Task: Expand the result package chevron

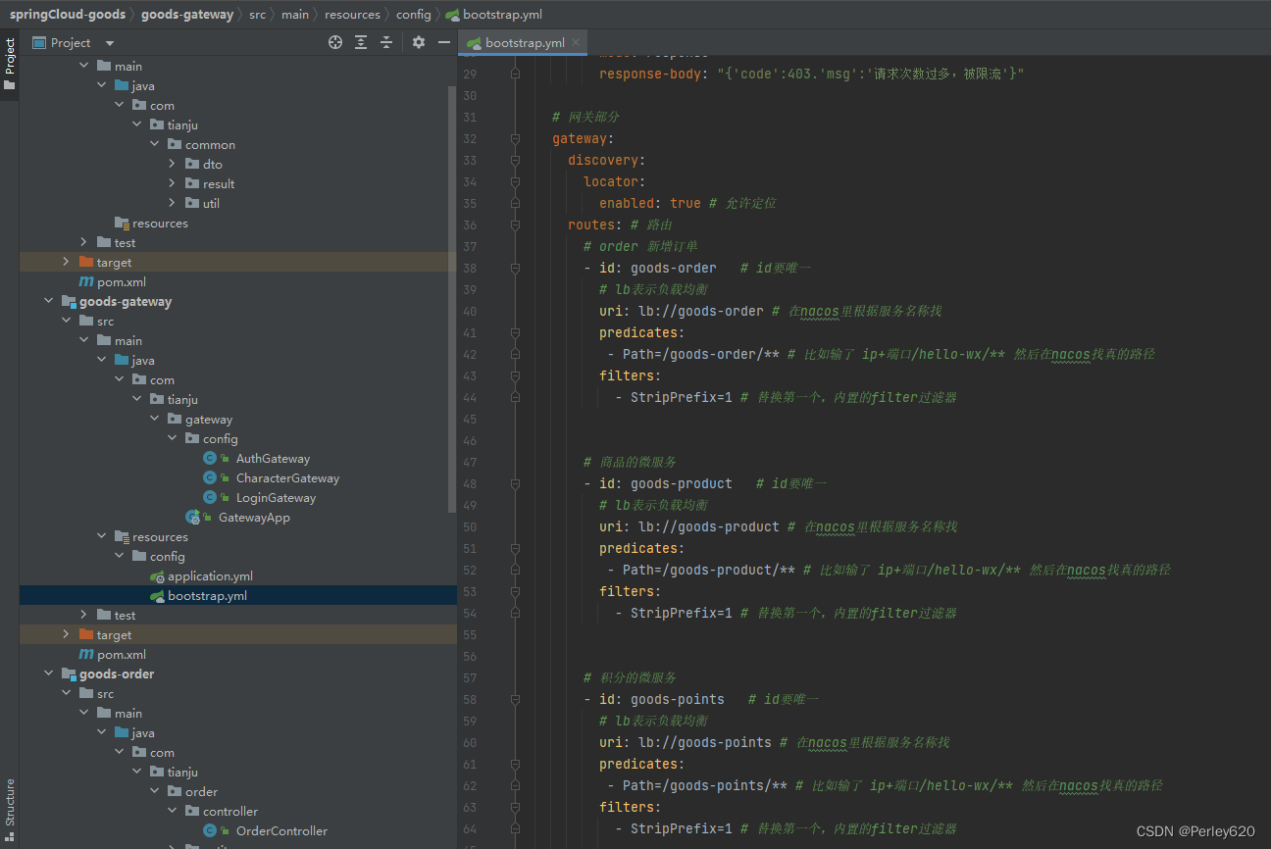Action: tap(172, 183)
